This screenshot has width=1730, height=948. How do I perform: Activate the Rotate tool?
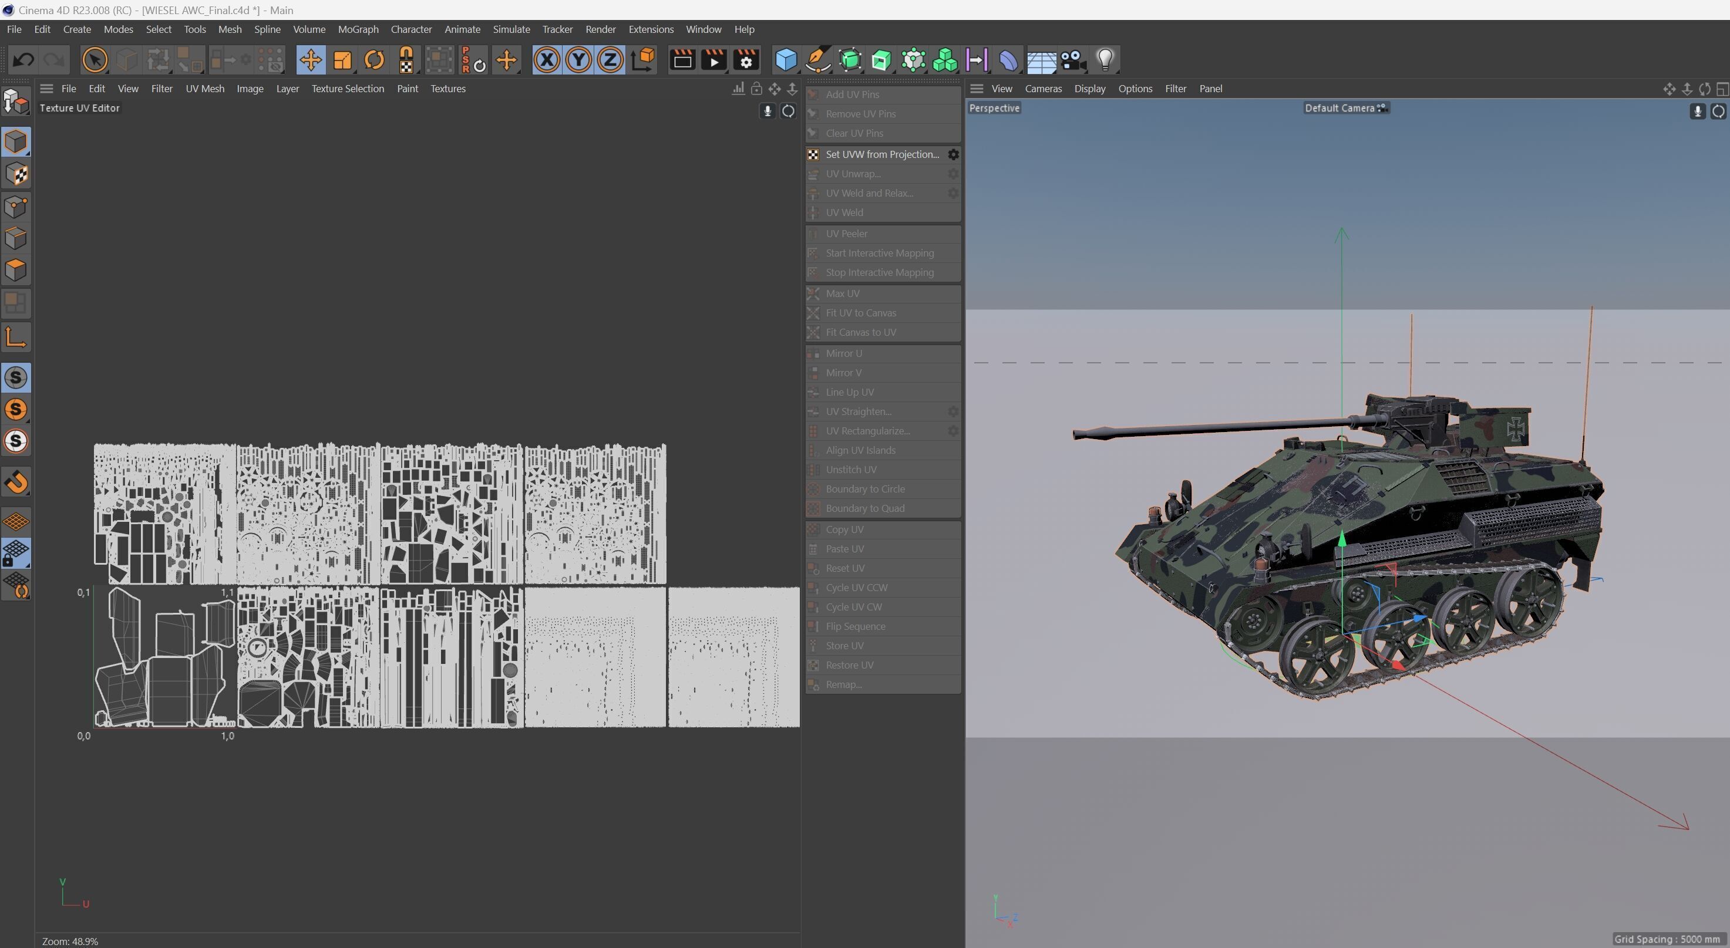click(374, 60)
